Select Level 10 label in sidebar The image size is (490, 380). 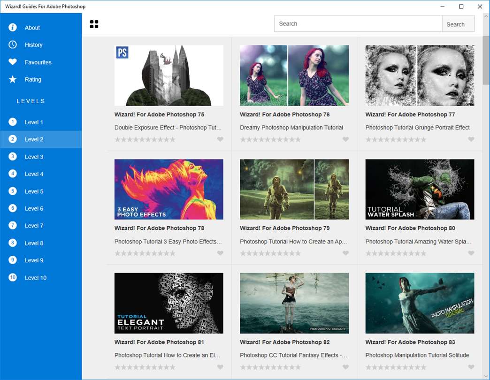coord(36,278)
